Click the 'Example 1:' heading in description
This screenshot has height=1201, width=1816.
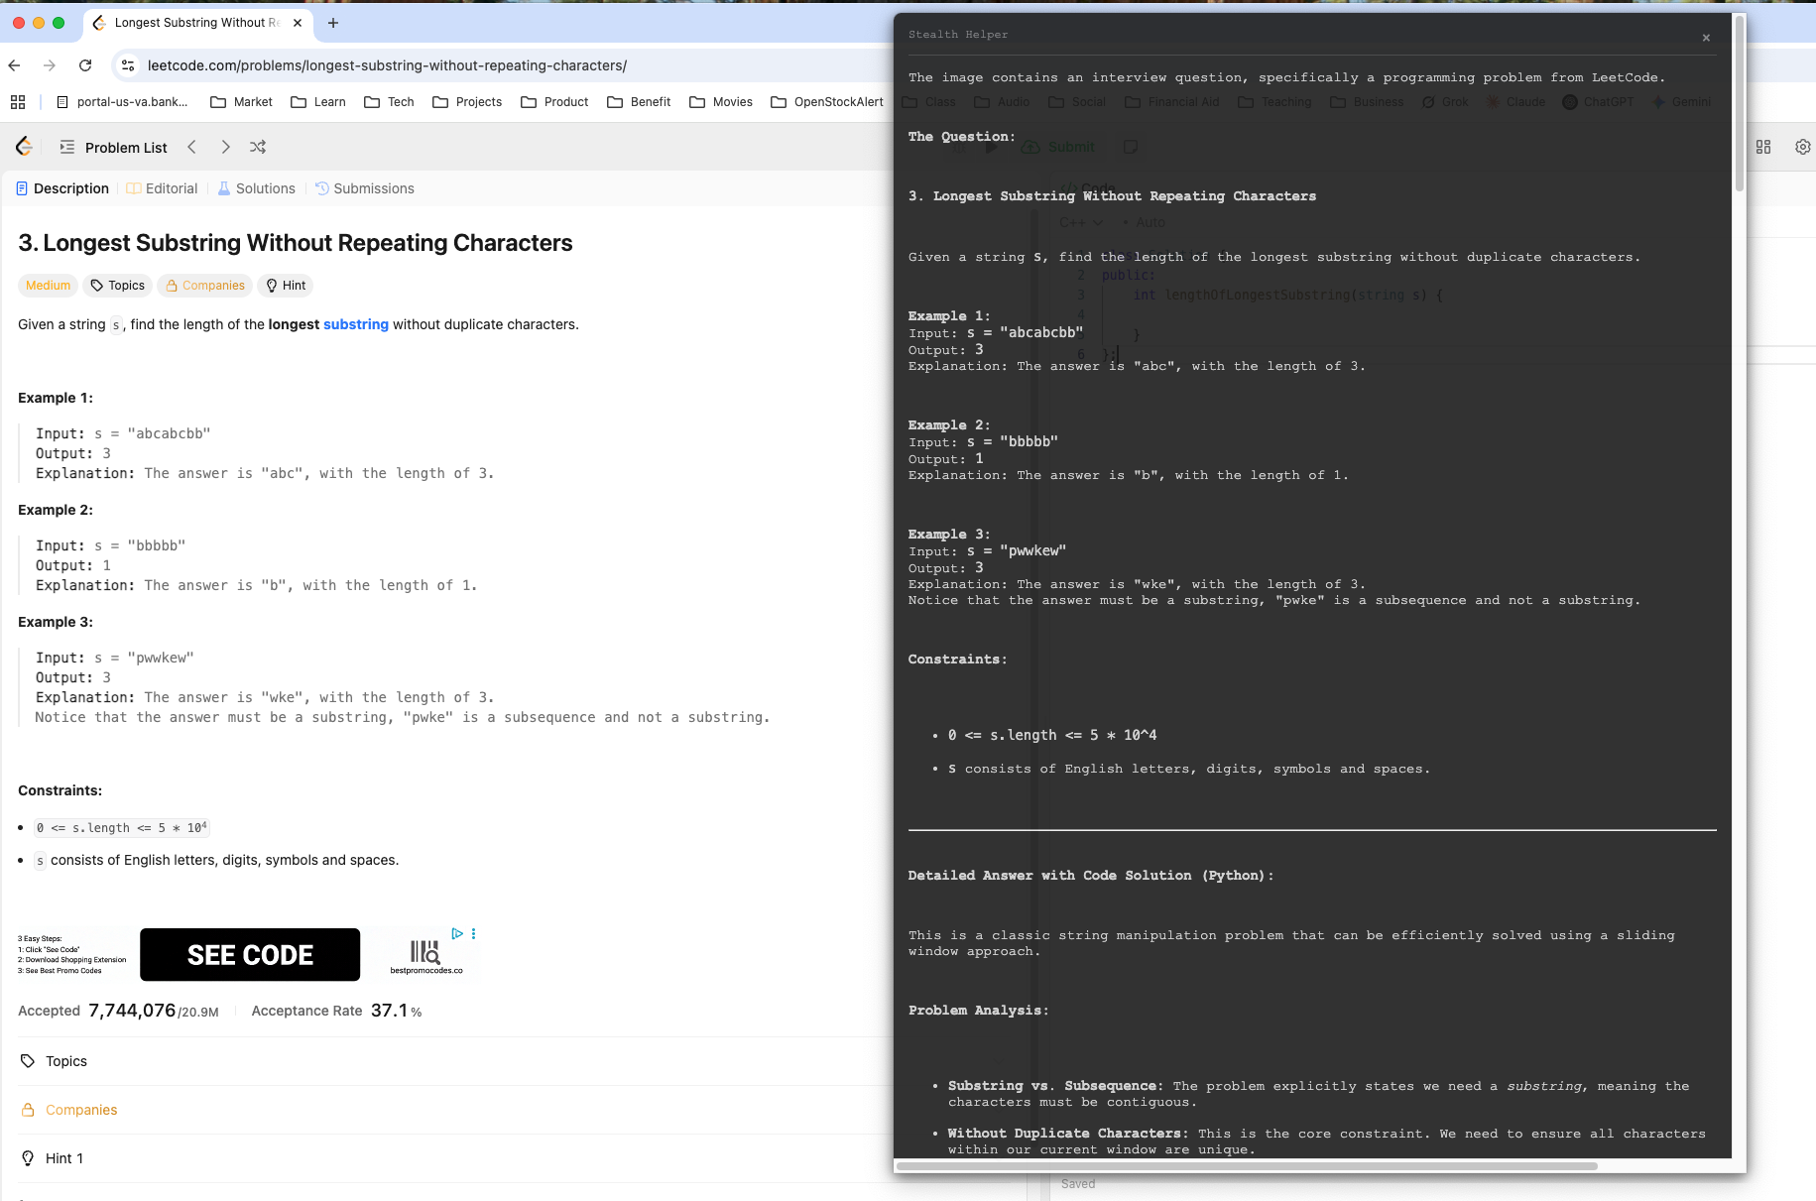click(56, 398)
